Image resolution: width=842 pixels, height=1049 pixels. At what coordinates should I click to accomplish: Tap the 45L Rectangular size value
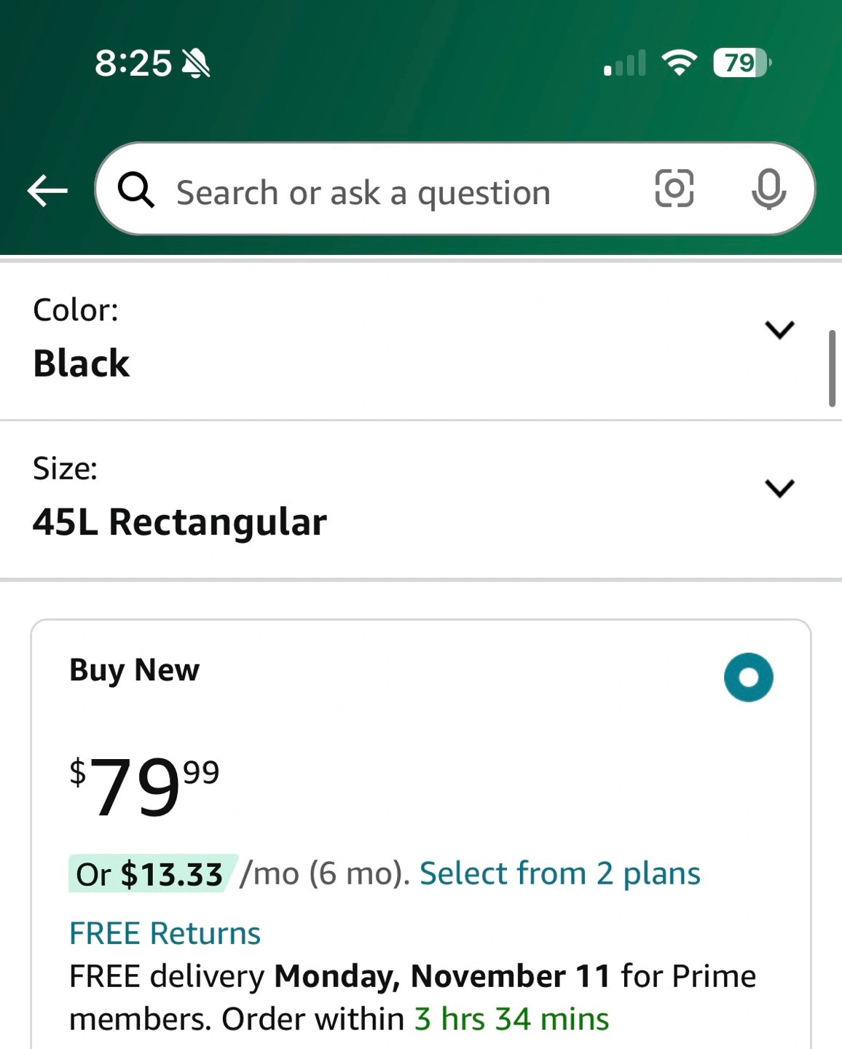[180, 522]
